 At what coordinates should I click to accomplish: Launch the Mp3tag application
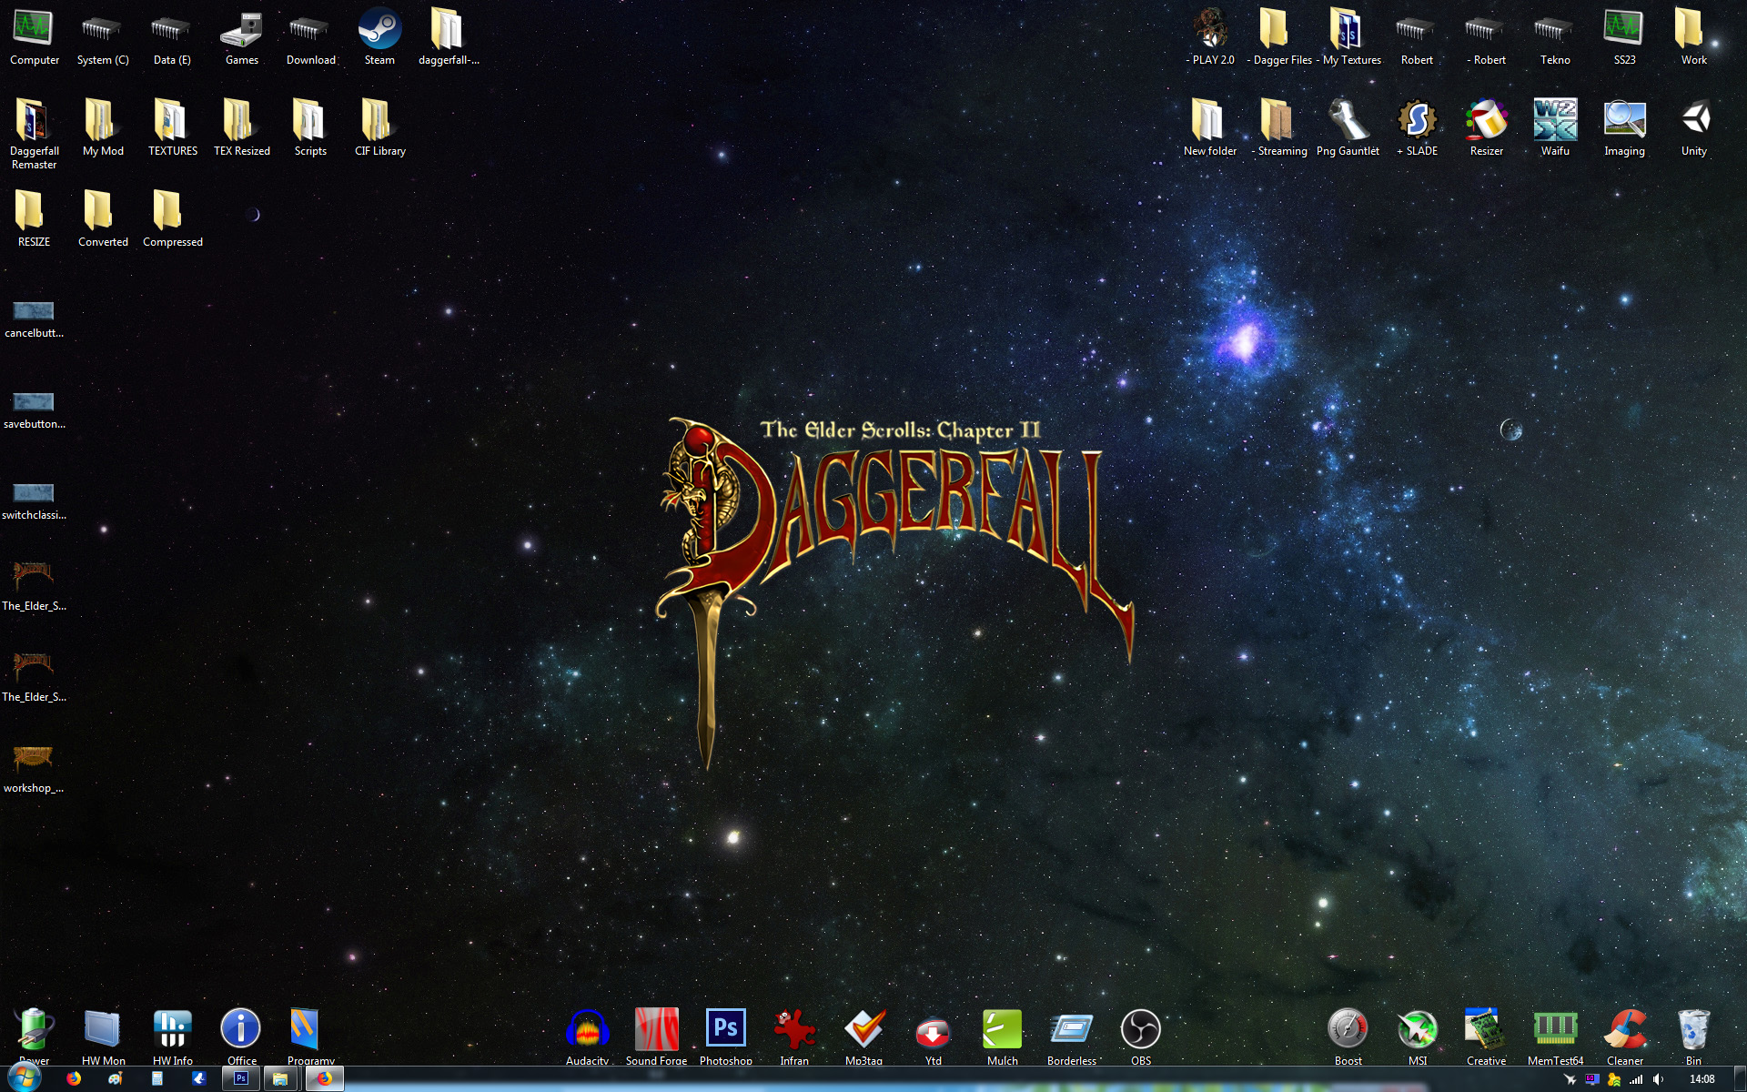pyautogui.click(x=863, y=1036)
